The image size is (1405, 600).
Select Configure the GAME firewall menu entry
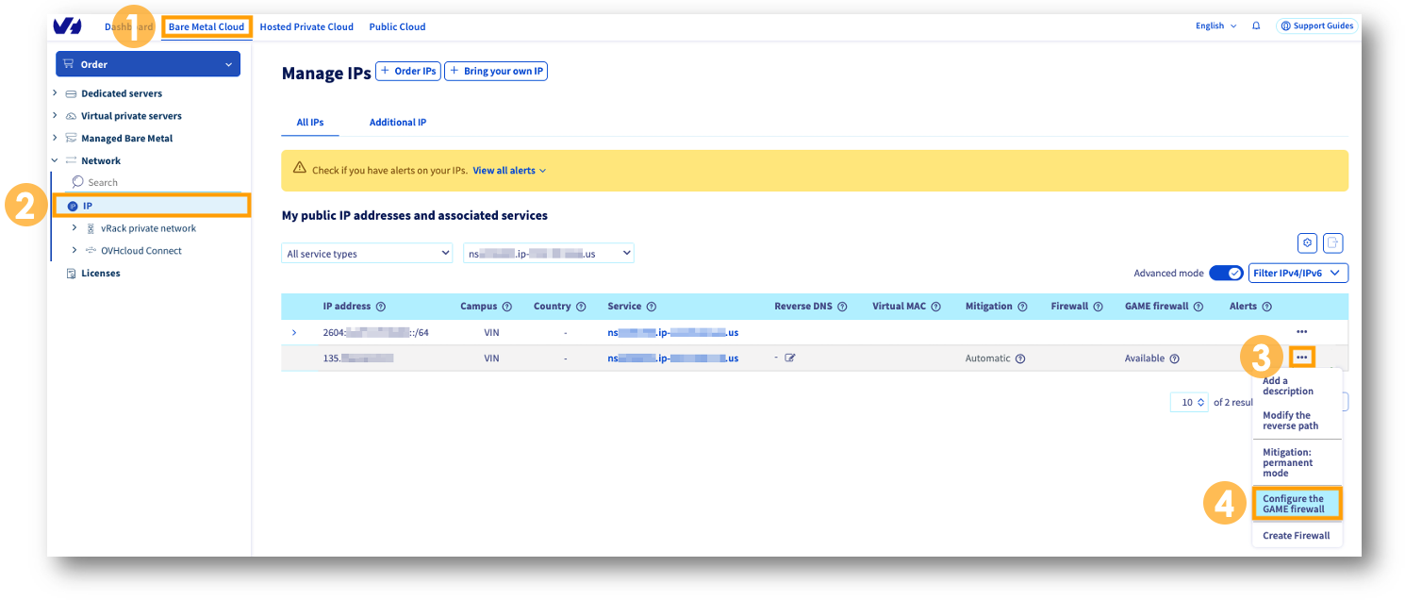click(1297, 503)
